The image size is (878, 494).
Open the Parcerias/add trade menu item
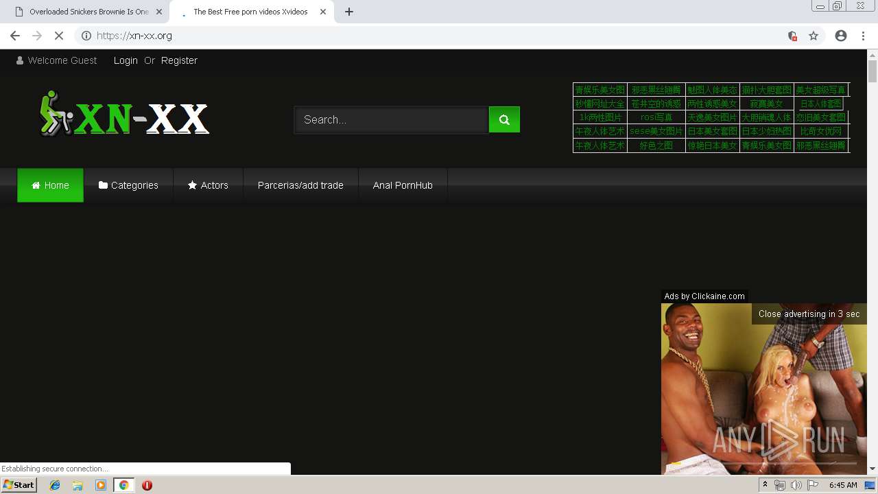tap(300, 185)
